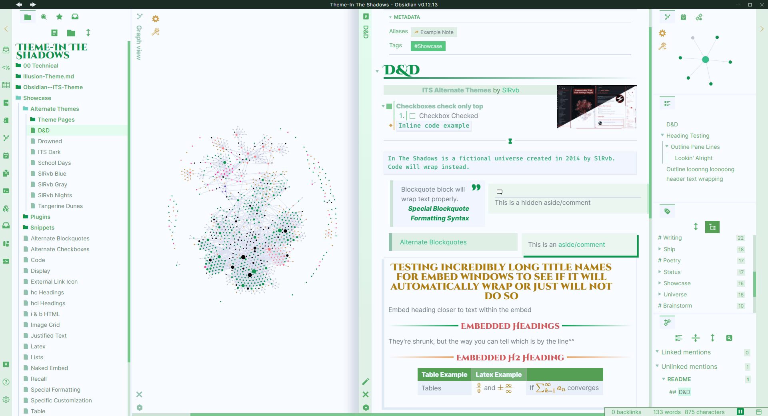Open the inbox tab beside Starred
The image size is (768, 416).
[x=75, y=17]
